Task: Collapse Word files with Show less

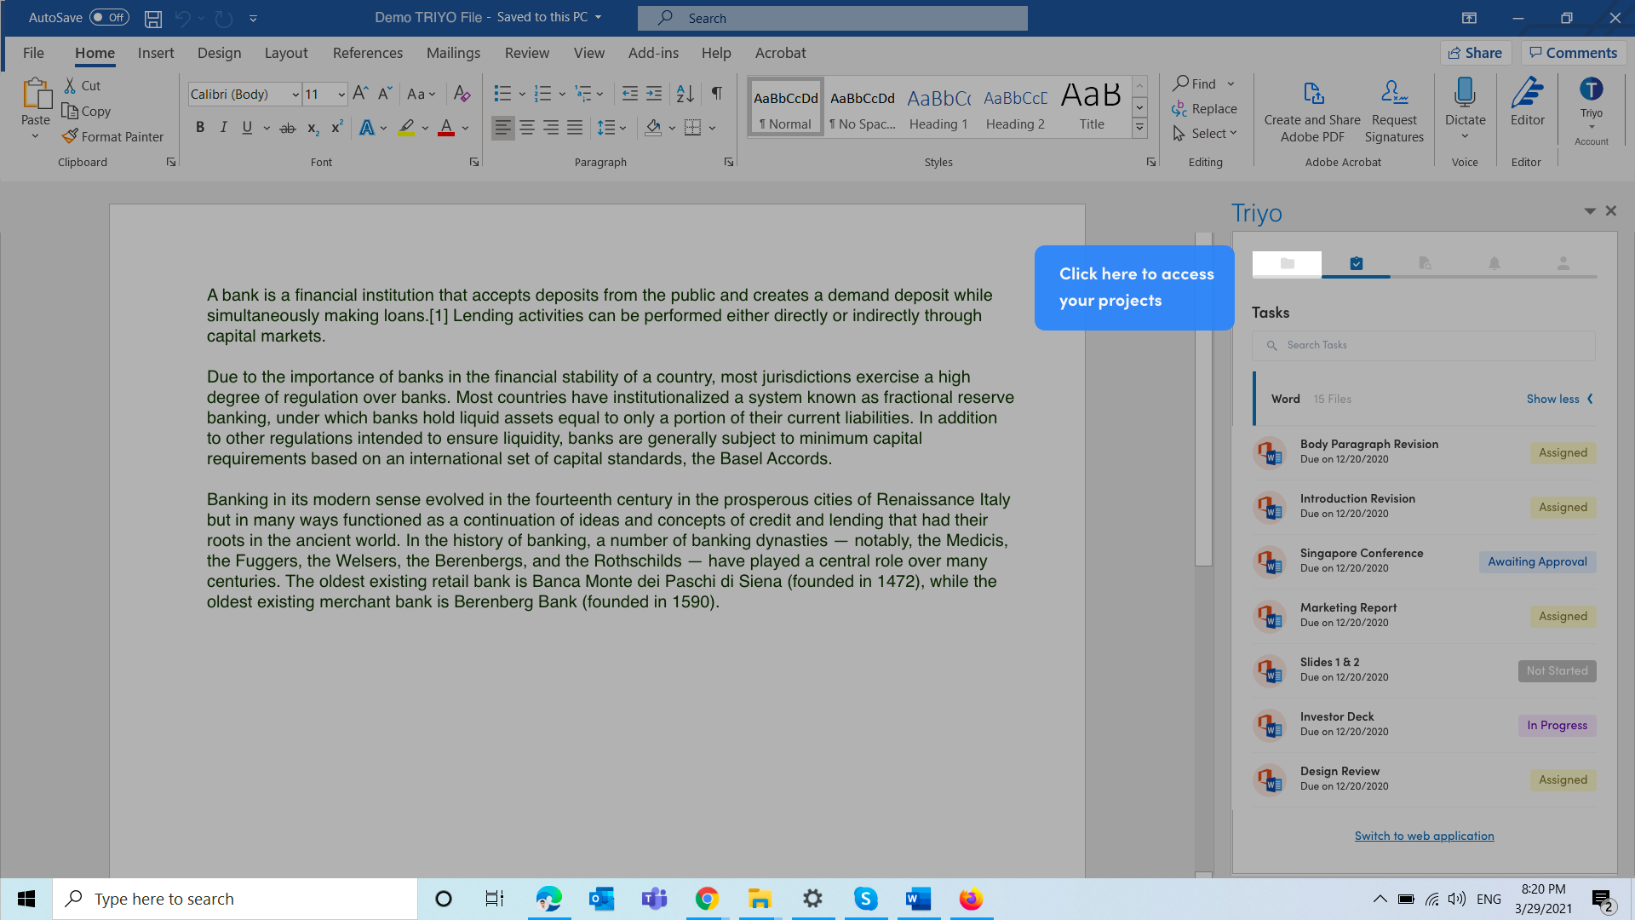Action: pos(1560,399)
